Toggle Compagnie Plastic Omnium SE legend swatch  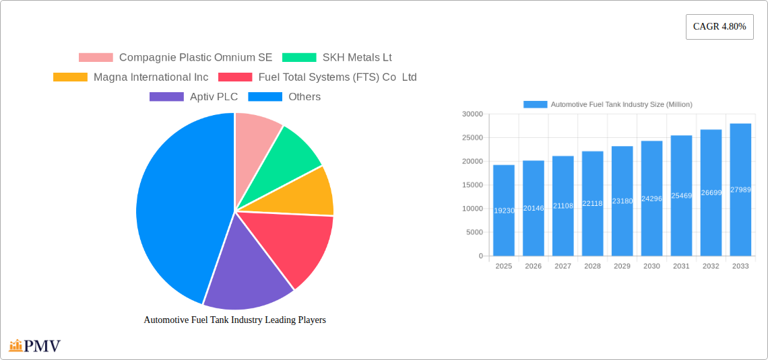(96, 58)
